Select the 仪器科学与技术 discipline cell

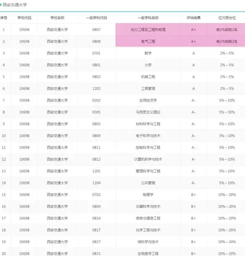[148, 206]
